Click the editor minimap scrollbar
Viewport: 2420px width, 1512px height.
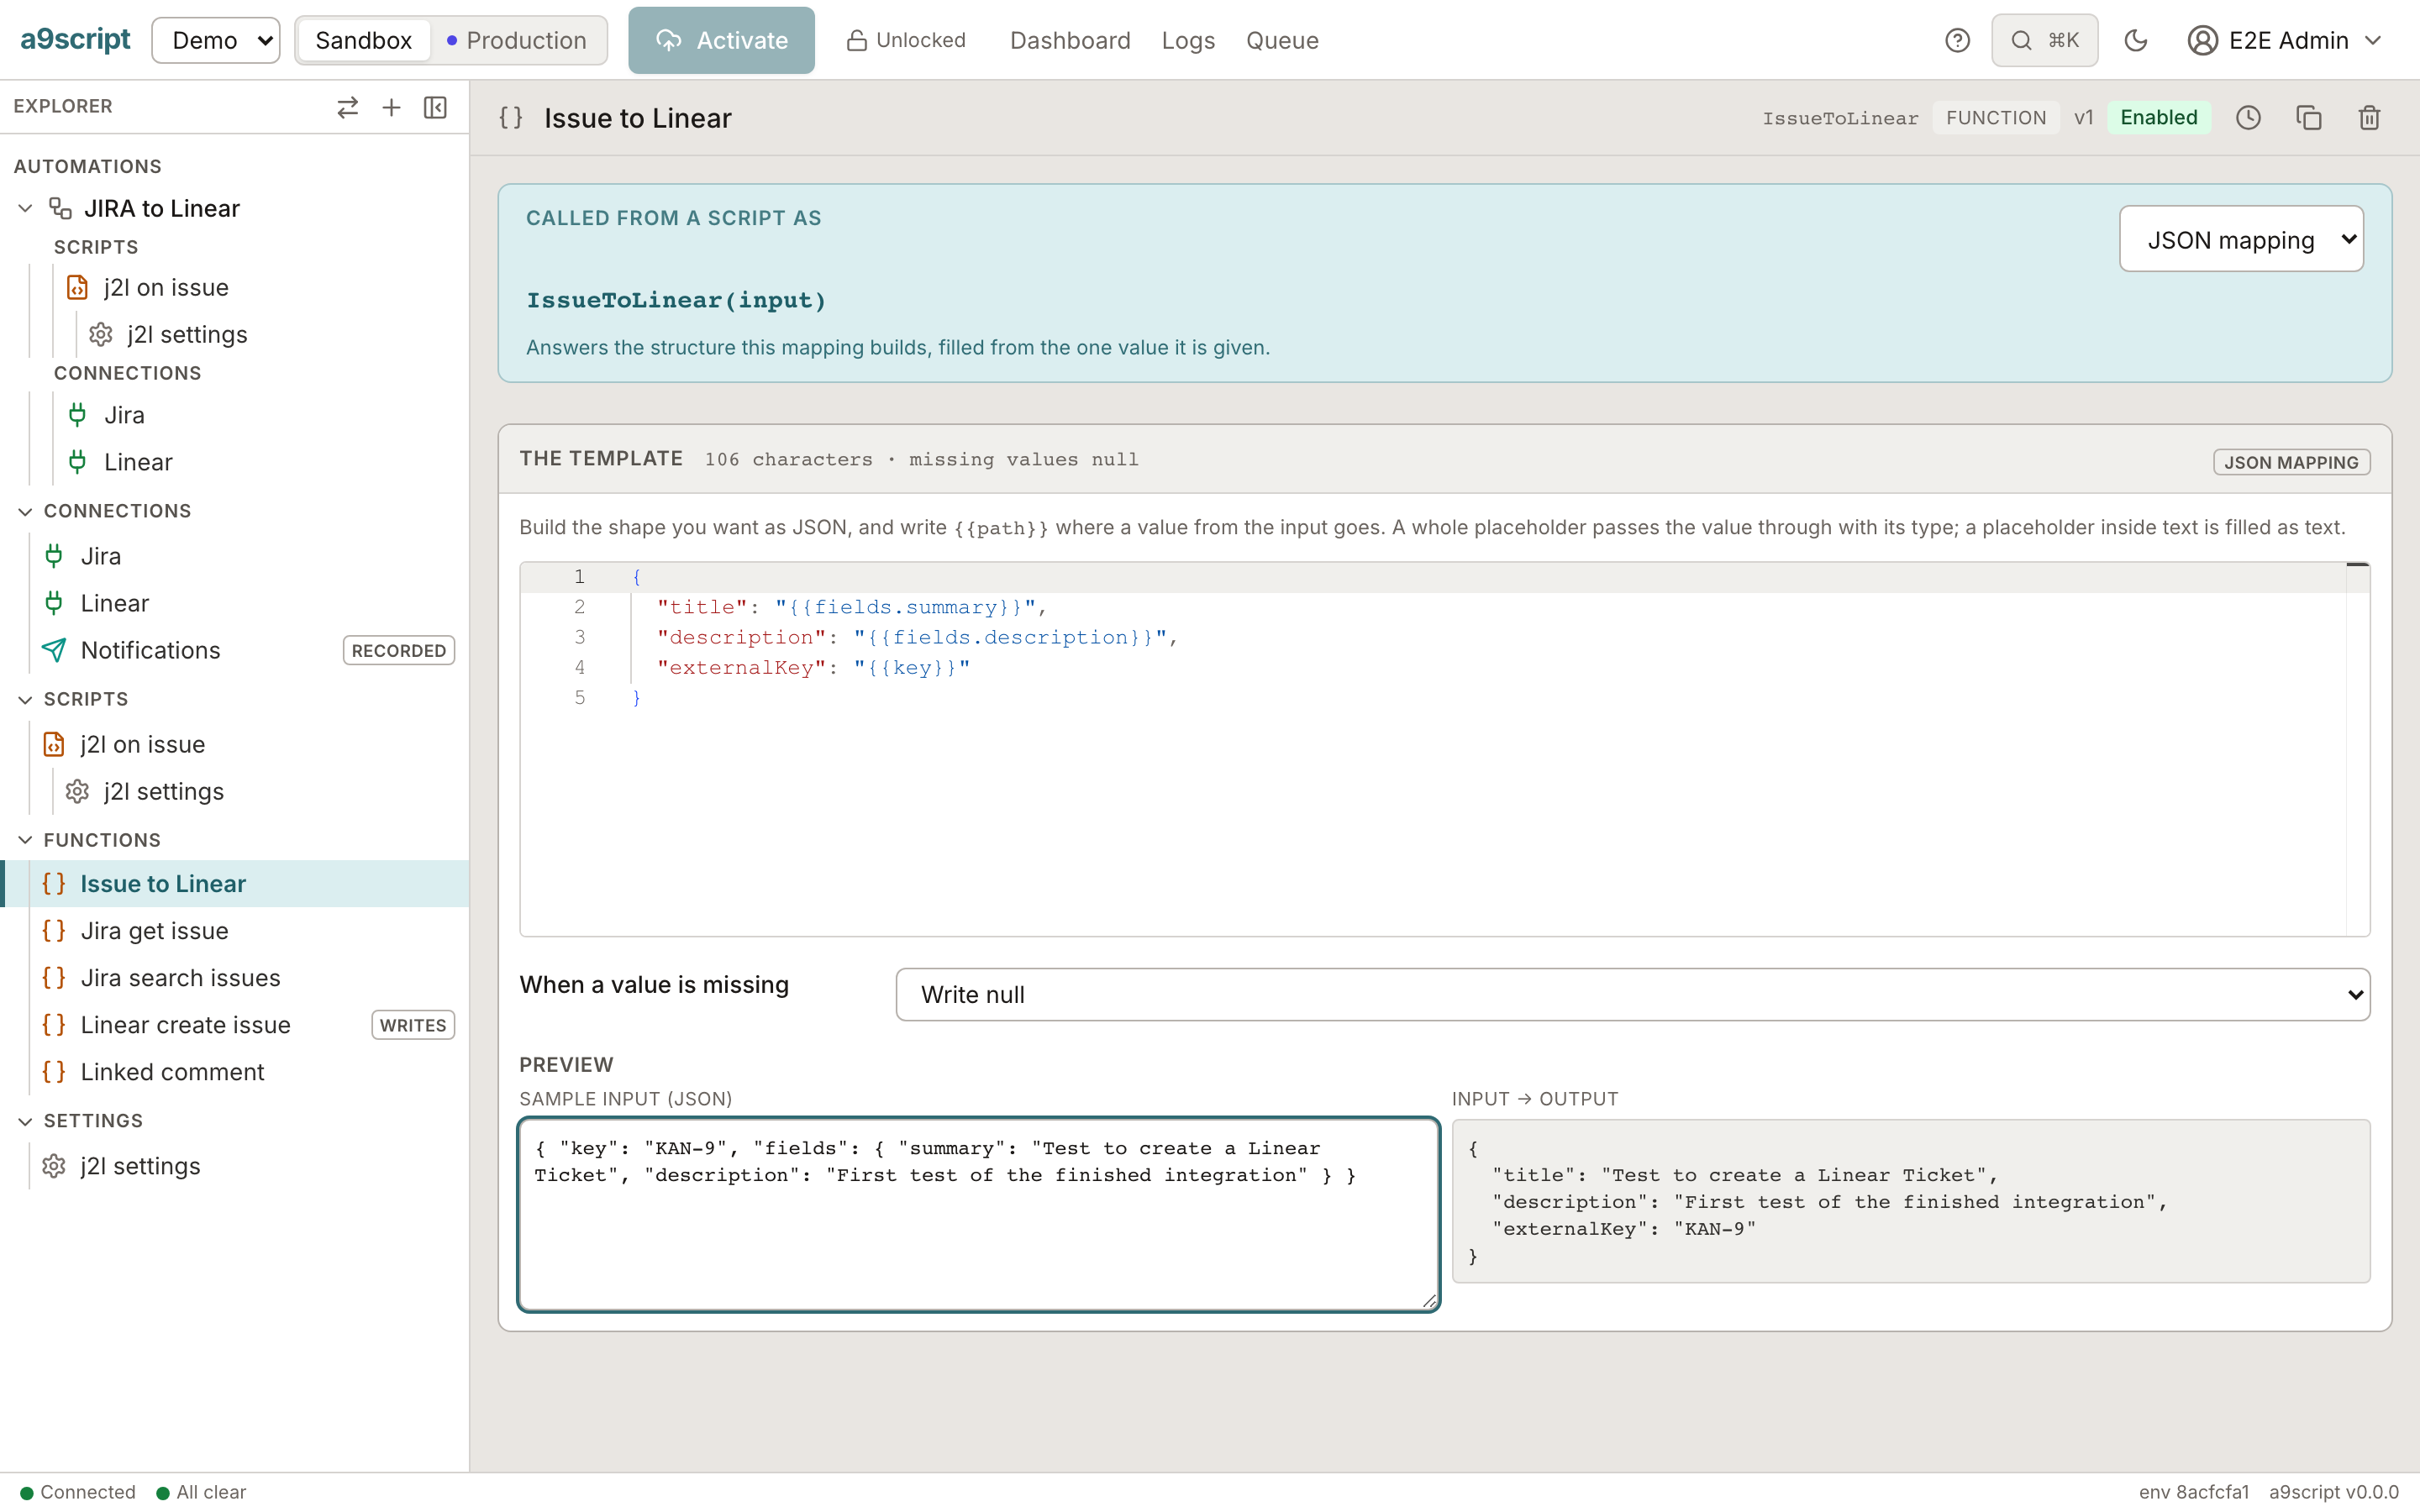tap(2357, 749)
